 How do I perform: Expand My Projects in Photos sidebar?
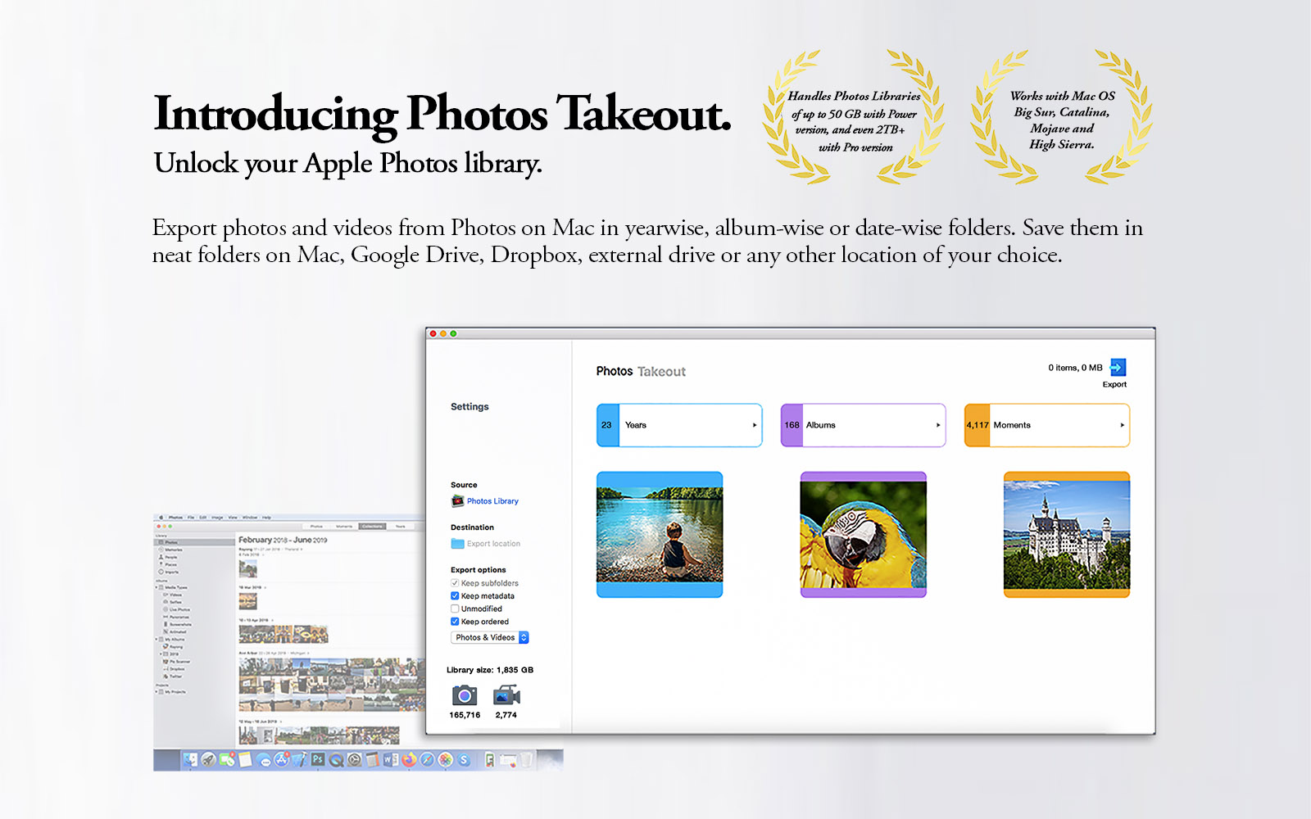tap(157, 692)
